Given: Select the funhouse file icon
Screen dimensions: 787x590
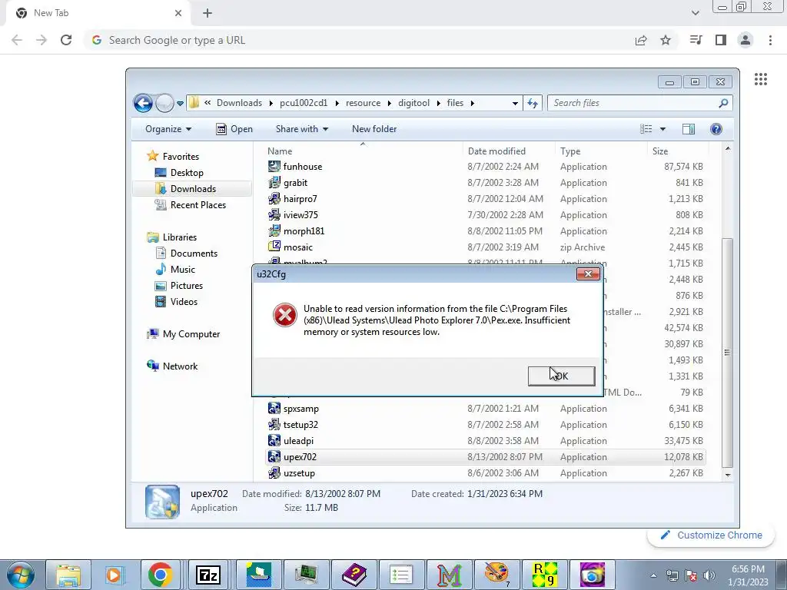Looking at the screenshot, I should (274, 167).
